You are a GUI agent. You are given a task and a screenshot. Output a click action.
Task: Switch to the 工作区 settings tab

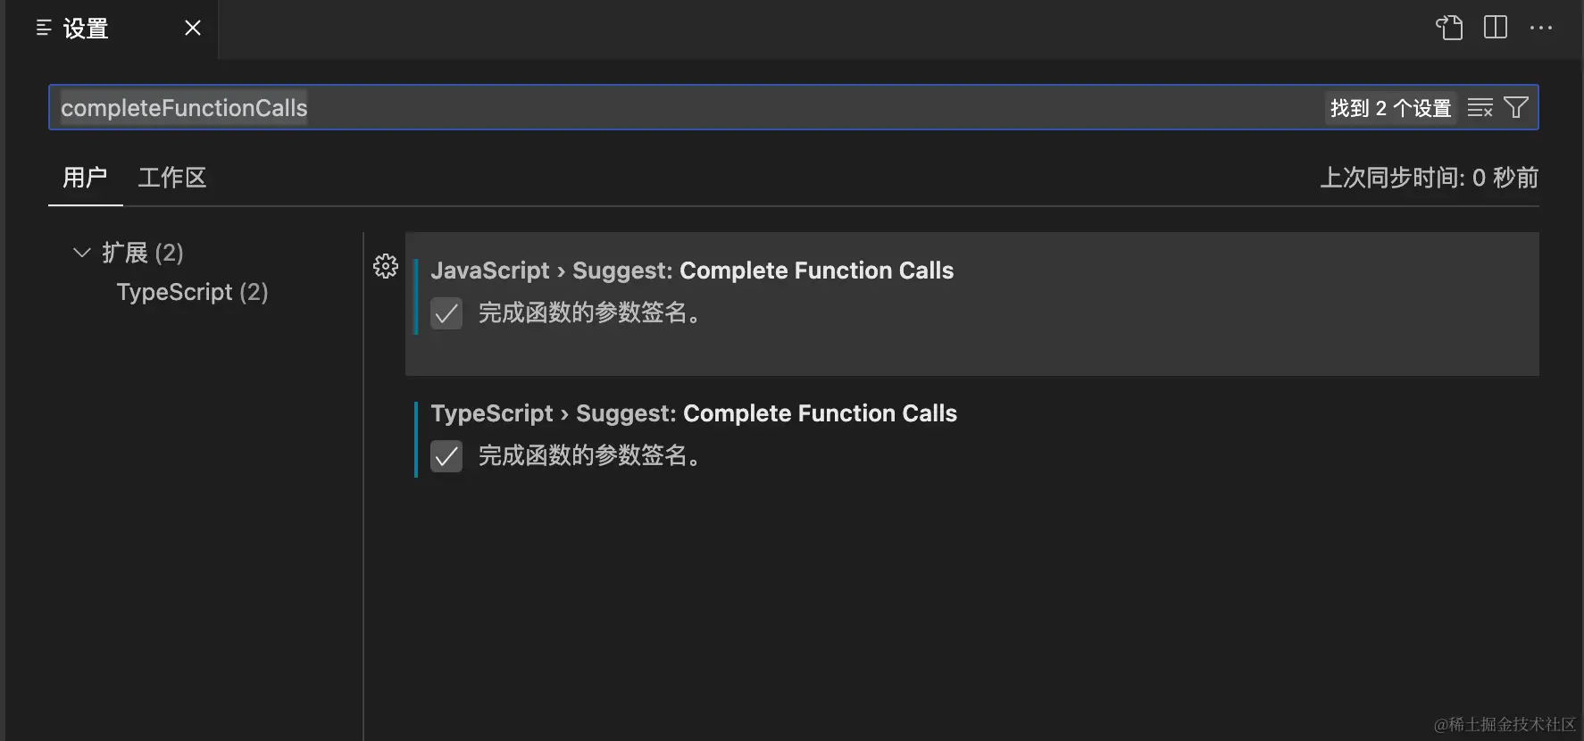point(171,178)
